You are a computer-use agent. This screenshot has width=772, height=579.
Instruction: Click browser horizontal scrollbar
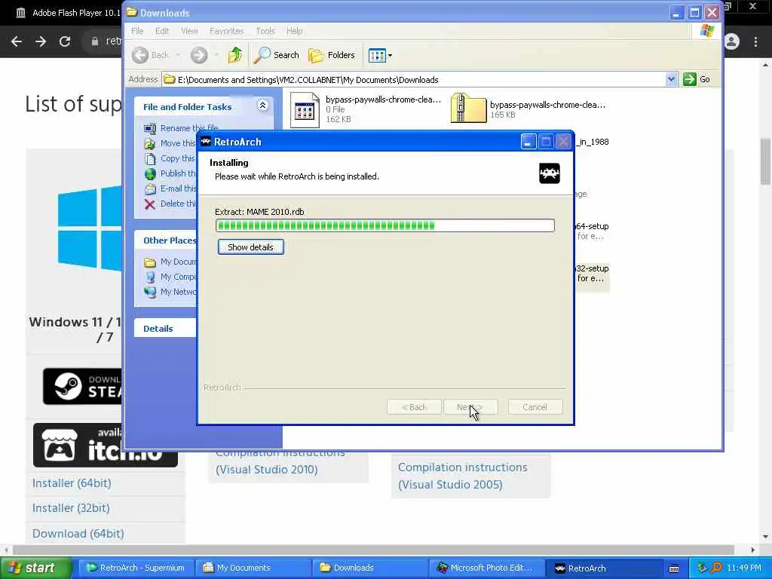[x=373, y=550]
